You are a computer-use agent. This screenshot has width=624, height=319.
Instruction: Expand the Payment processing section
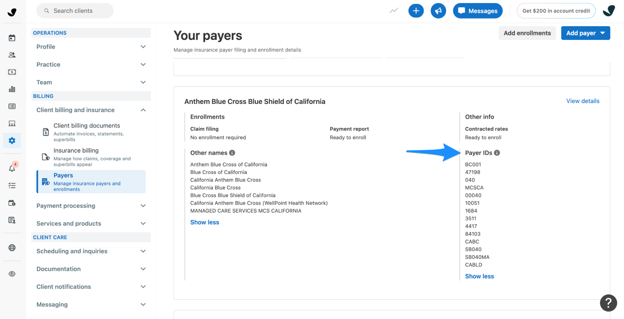[91, 206]
